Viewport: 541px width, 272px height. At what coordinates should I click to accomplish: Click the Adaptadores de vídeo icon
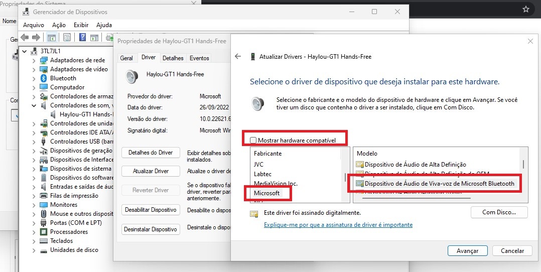(x=44, y=69)
